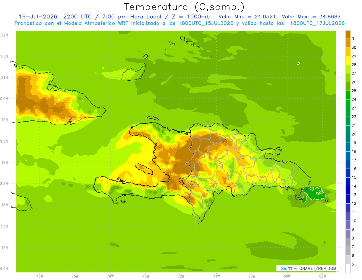Viewport: 362px width, 280px height.
Task: Click the '74W' longitude axis label
Action: pos(110,276)
